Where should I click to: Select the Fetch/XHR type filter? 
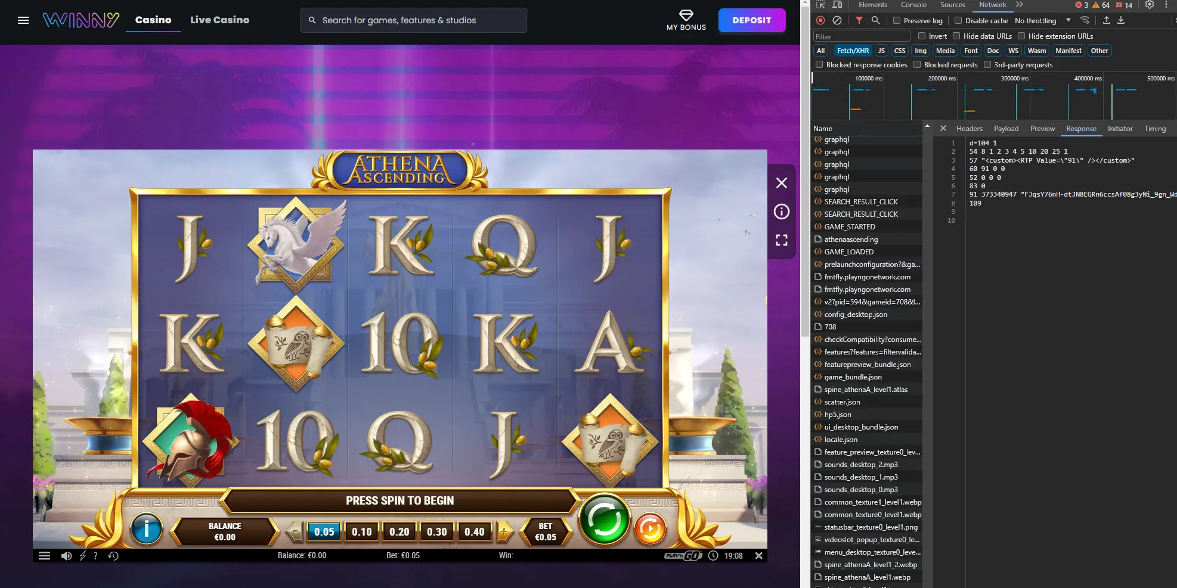pos(853,51)
